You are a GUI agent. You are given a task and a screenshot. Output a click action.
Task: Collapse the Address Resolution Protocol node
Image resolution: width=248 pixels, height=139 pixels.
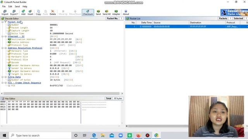(x=3, y=48)
